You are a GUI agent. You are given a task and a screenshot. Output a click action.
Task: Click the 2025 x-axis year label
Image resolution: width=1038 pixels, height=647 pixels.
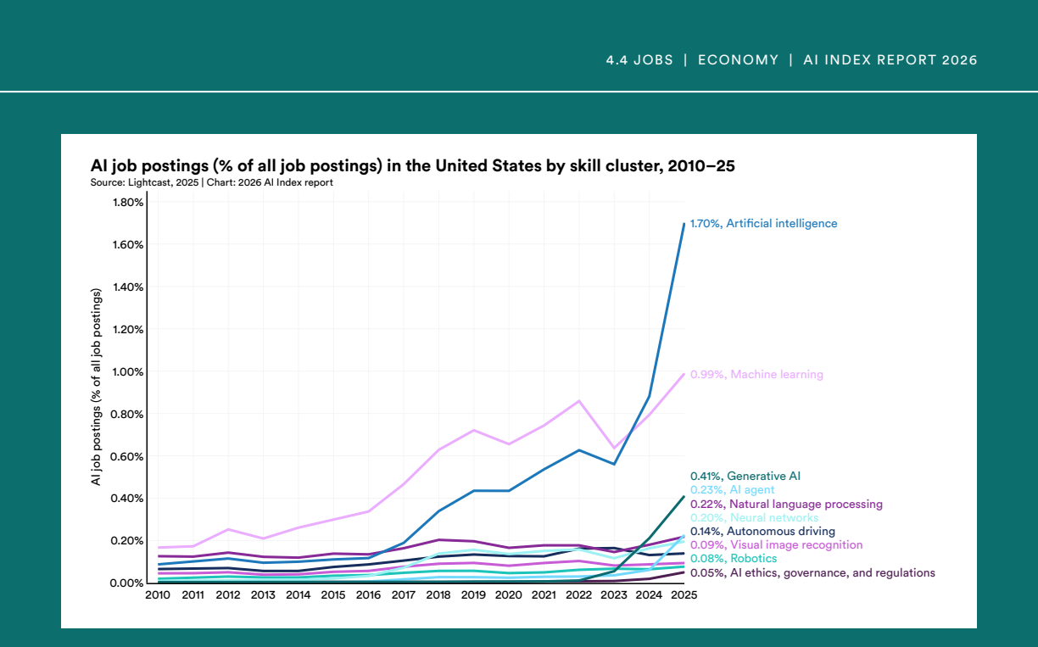coord(684,595)
